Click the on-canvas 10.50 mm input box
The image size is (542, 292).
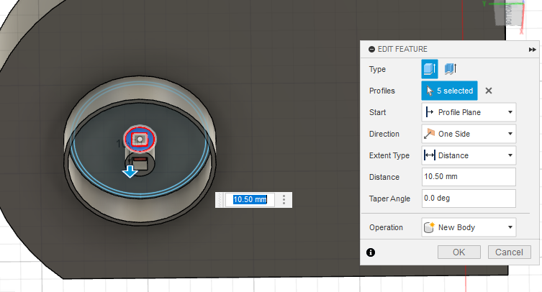click(x=250, y=200)
